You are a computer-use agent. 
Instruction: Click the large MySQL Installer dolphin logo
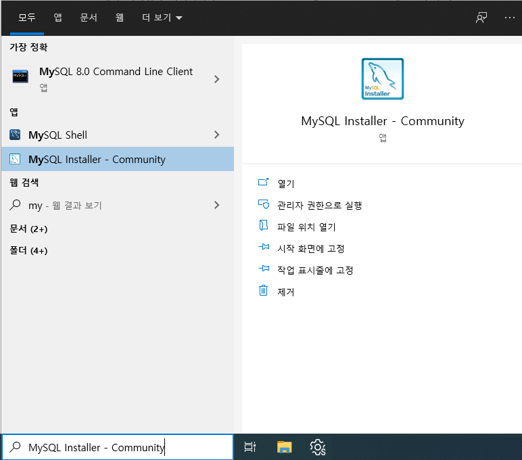click(383, 79)
